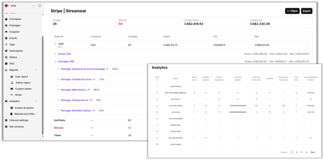Click the Tags icon in sidebar
The height and width of the screenshot is (160, 324).
tap(6, 45)
